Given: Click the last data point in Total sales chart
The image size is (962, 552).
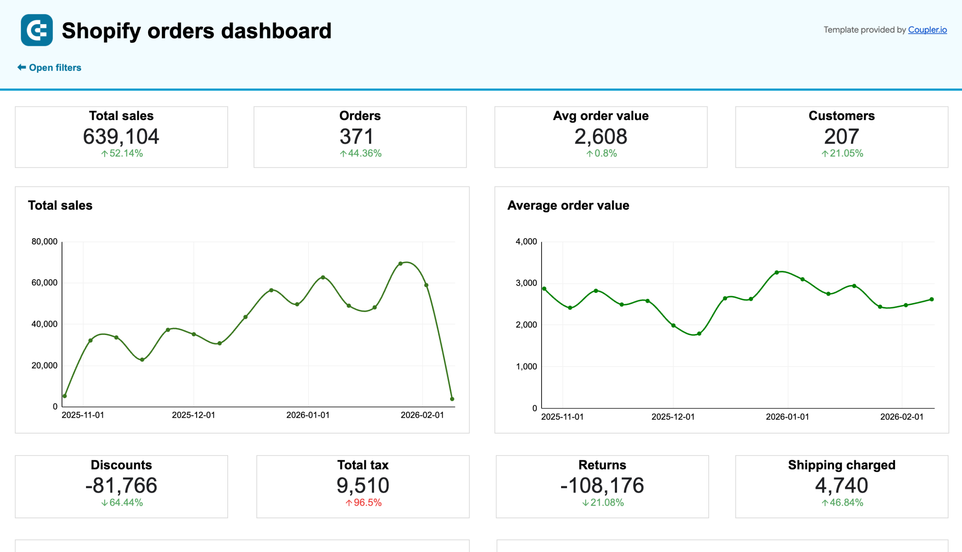Looking at the screenshot, I should [452, 399].
